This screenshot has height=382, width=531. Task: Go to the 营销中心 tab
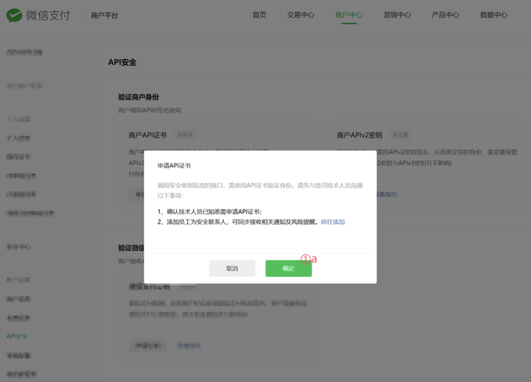click(397, 15)
